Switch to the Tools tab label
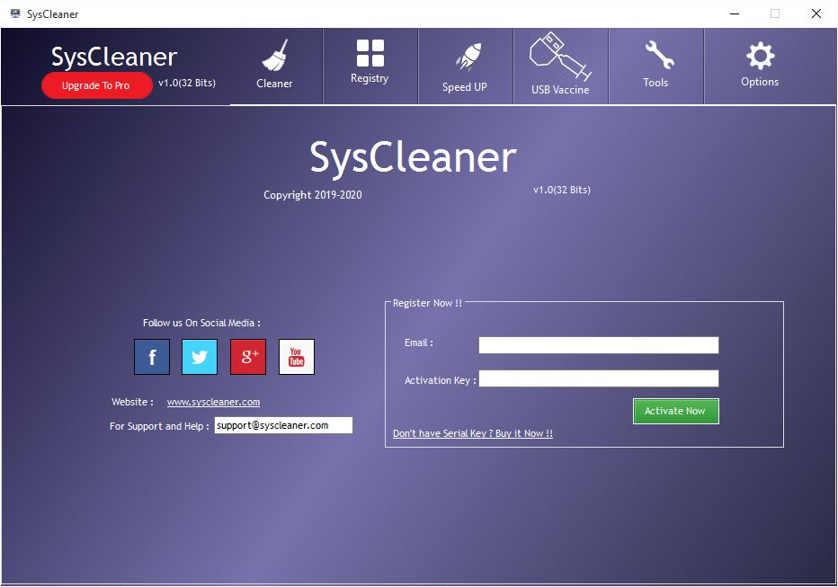This screenshot has width=838, height=587. click(x=655, y=83)
